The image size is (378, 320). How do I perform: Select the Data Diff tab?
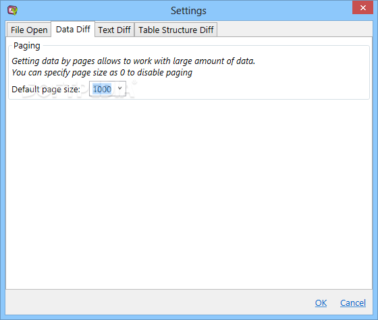(73, 29)
